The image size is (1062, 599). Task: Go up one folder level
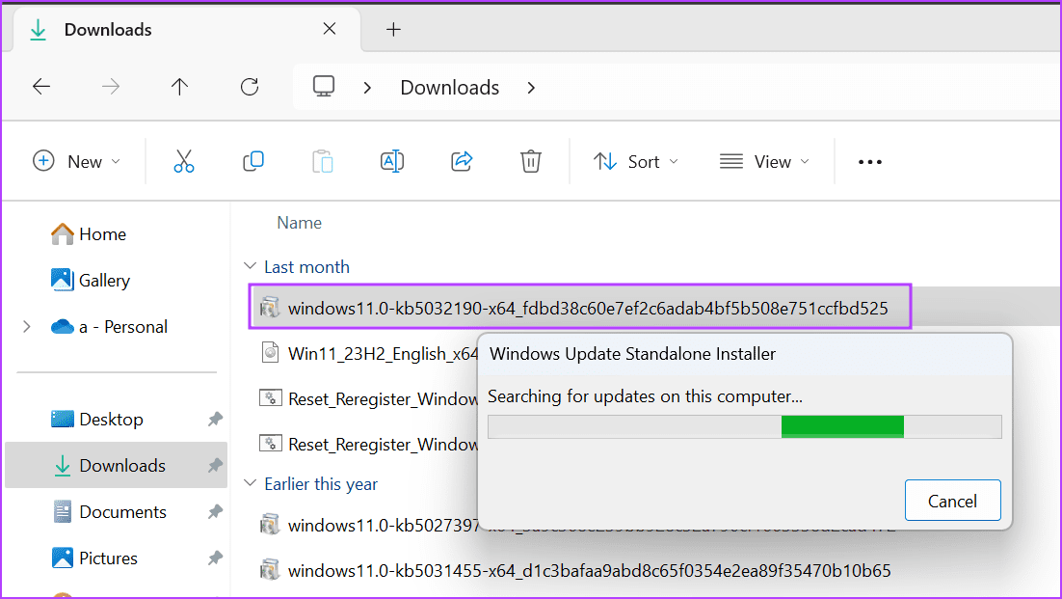(x=179, y=87)
